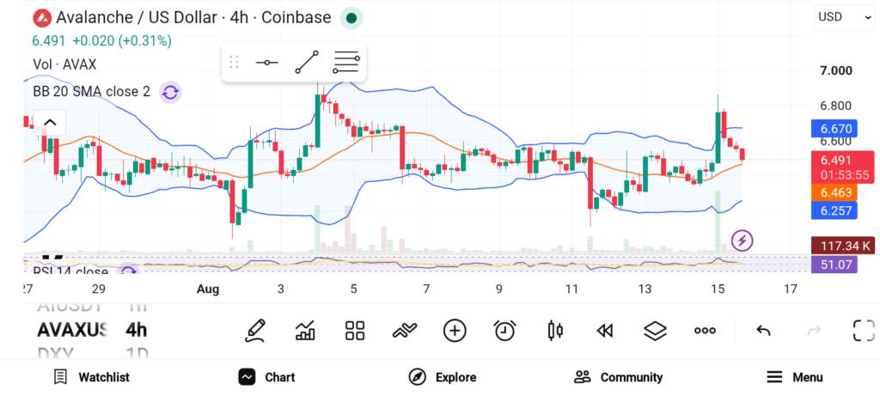Create an alert with alarm clock icon
Screen dimensions: 880x396
click(x=504, y=331)
